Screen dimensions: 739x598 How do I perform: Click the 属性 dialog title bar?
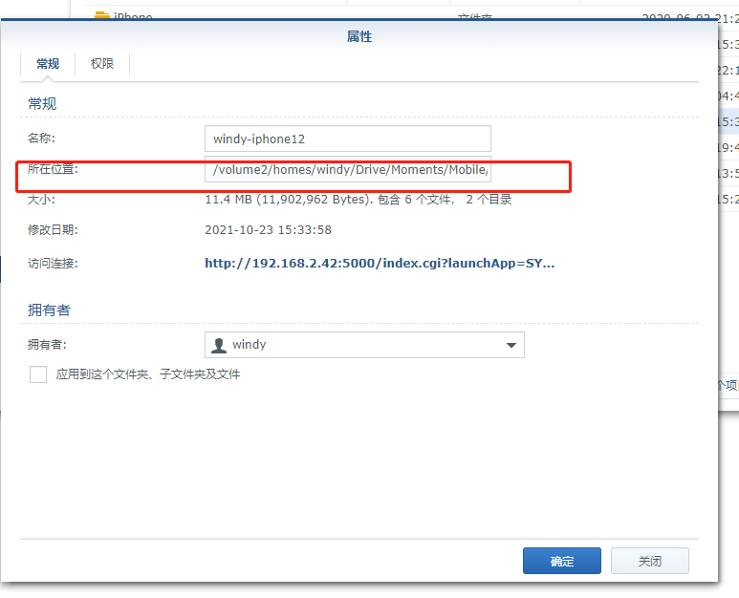tap(359, 36)
